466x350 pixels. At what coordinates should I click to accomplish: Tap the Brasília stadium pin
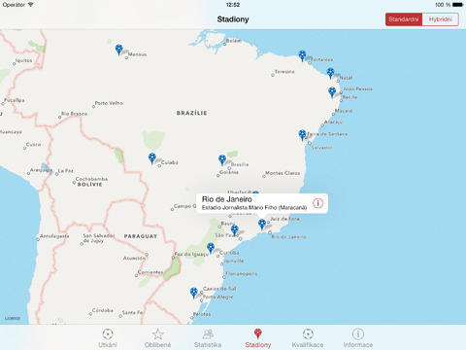222,160
